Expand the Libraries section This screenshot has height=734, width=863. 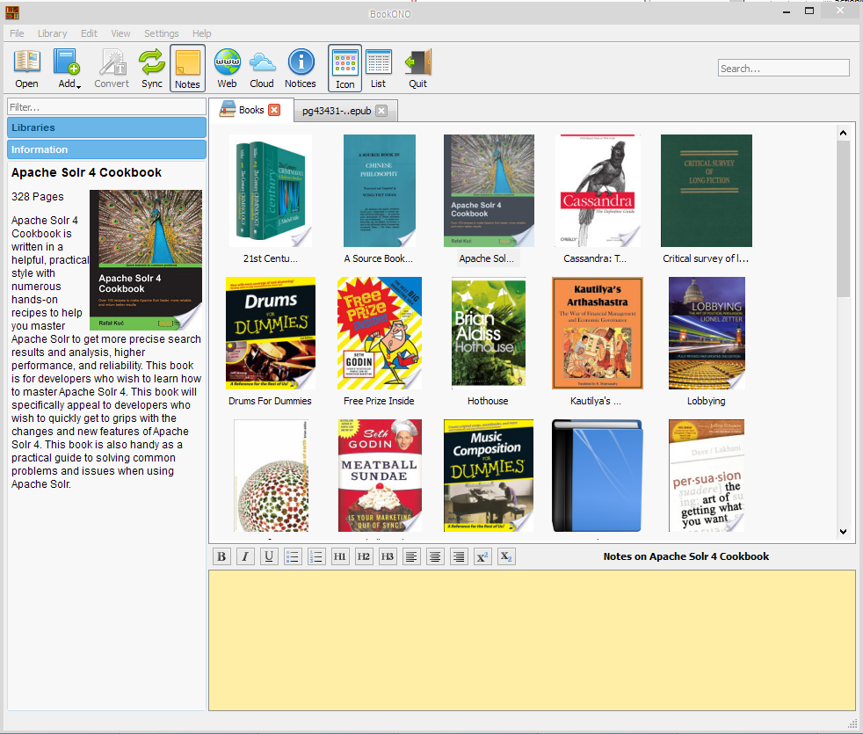[x=107, y=127]
